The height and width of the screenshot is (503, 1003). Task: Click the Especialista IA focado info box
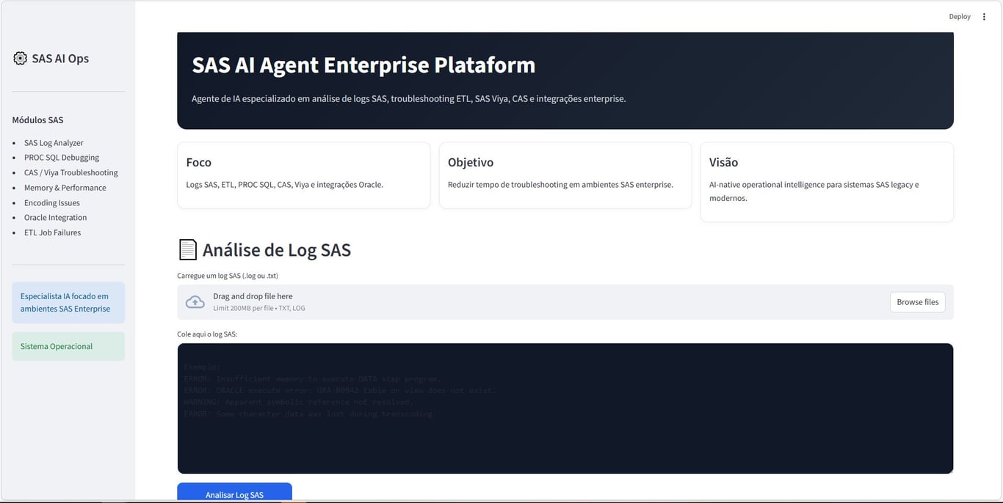[68, 302]
